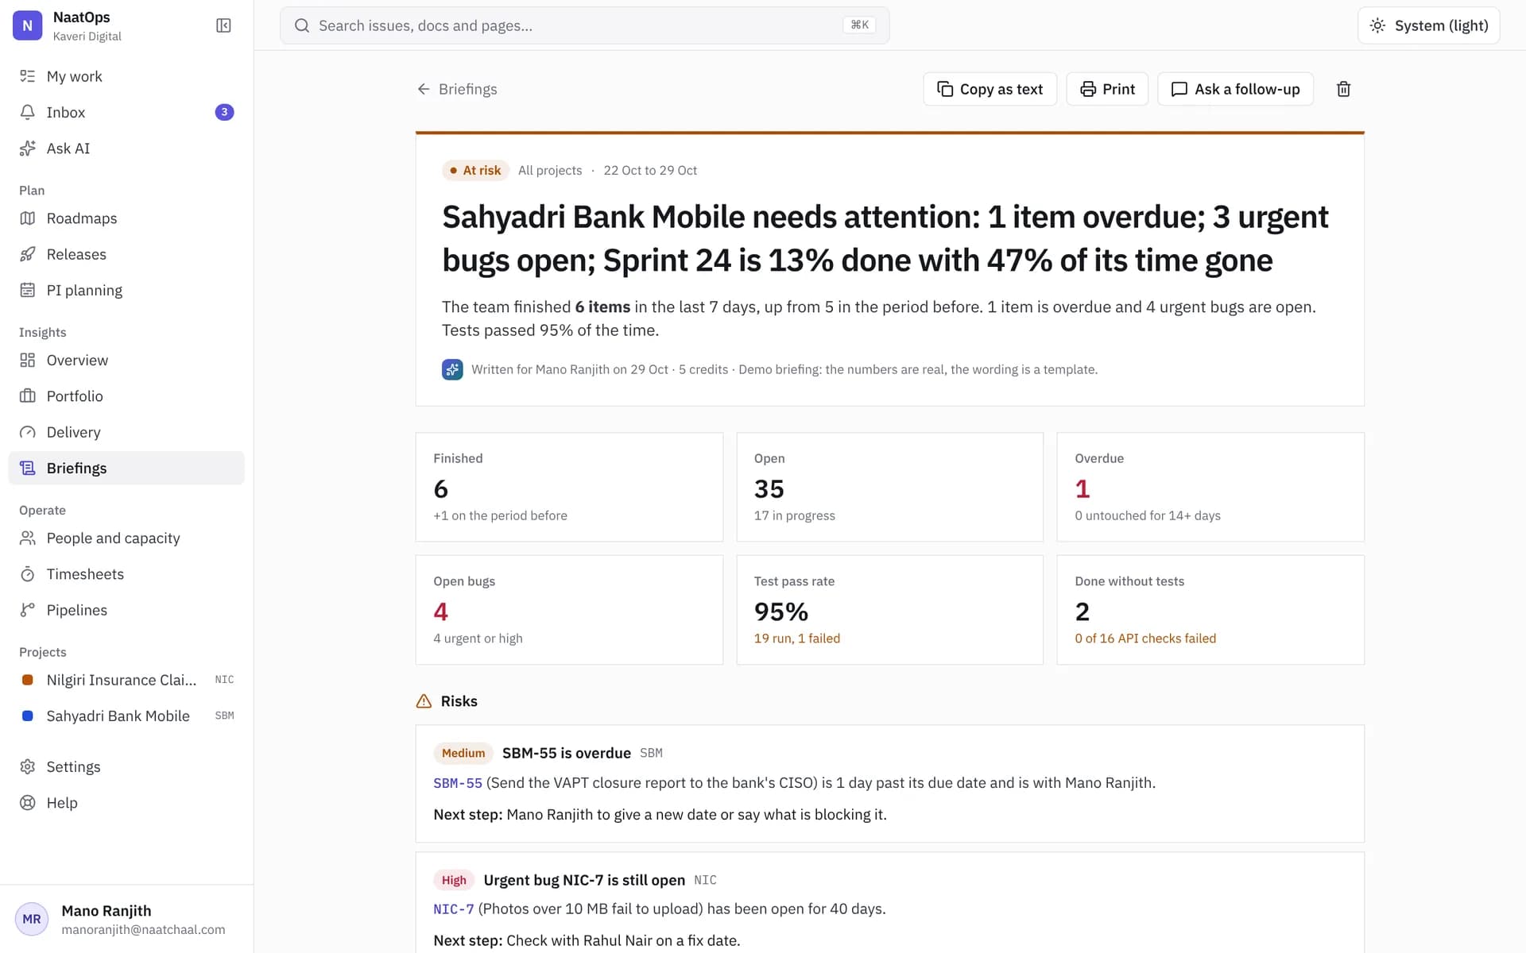Select Inbox in sidebar
1526x953 pixels.
coord(126,112)
